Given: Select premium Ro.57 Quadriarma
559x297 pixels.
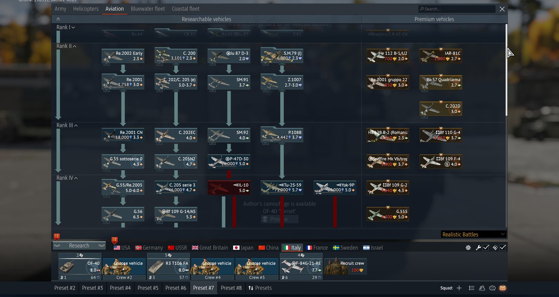Looking at the screenshot, I should click(x=441, y=82).
